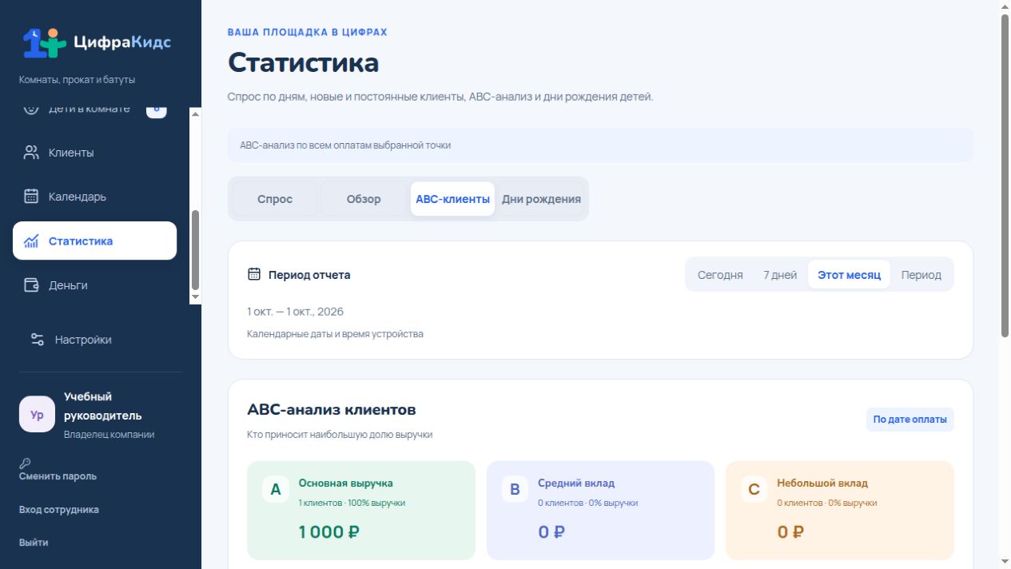Image resolution: width=1011 pixels, height=569 pixels.
Task: Click the Средний вклад card title
Action: click(576, 483)
